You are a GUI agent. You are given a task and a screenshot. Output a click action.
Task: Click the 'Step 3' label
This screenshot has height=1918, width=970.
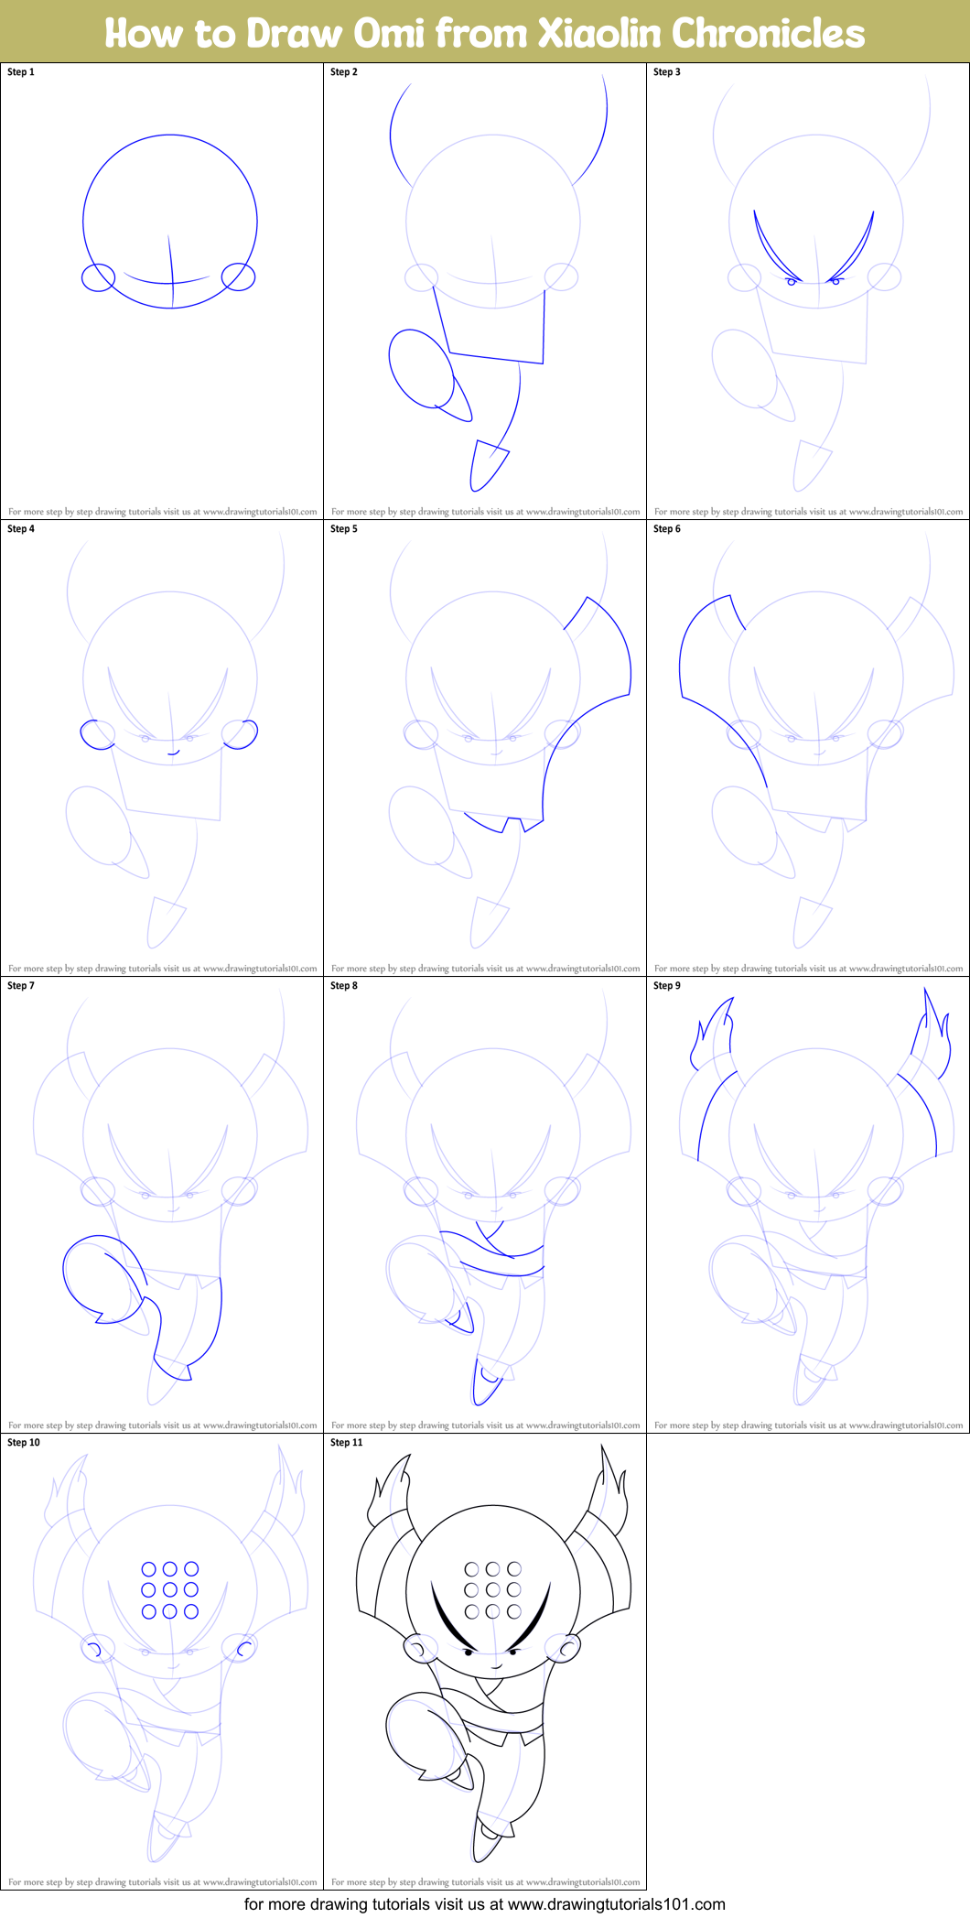pos(667,71)
